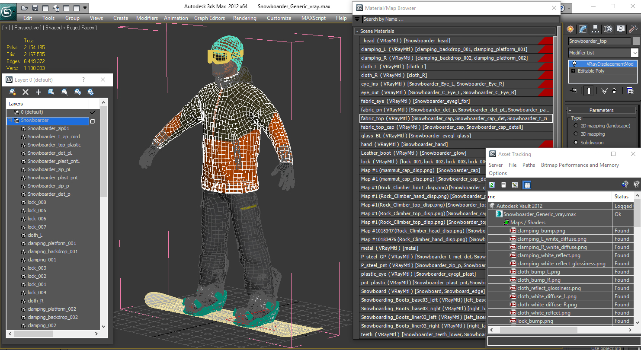Open the Edit menu
The width and height of the screenshot is (641, 350).
click(28, 18)
